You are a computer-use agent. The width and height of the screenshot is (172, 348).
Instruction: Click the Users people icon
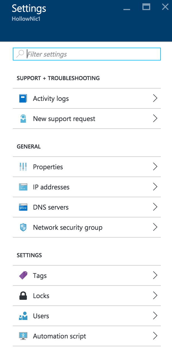click(23, 316)
